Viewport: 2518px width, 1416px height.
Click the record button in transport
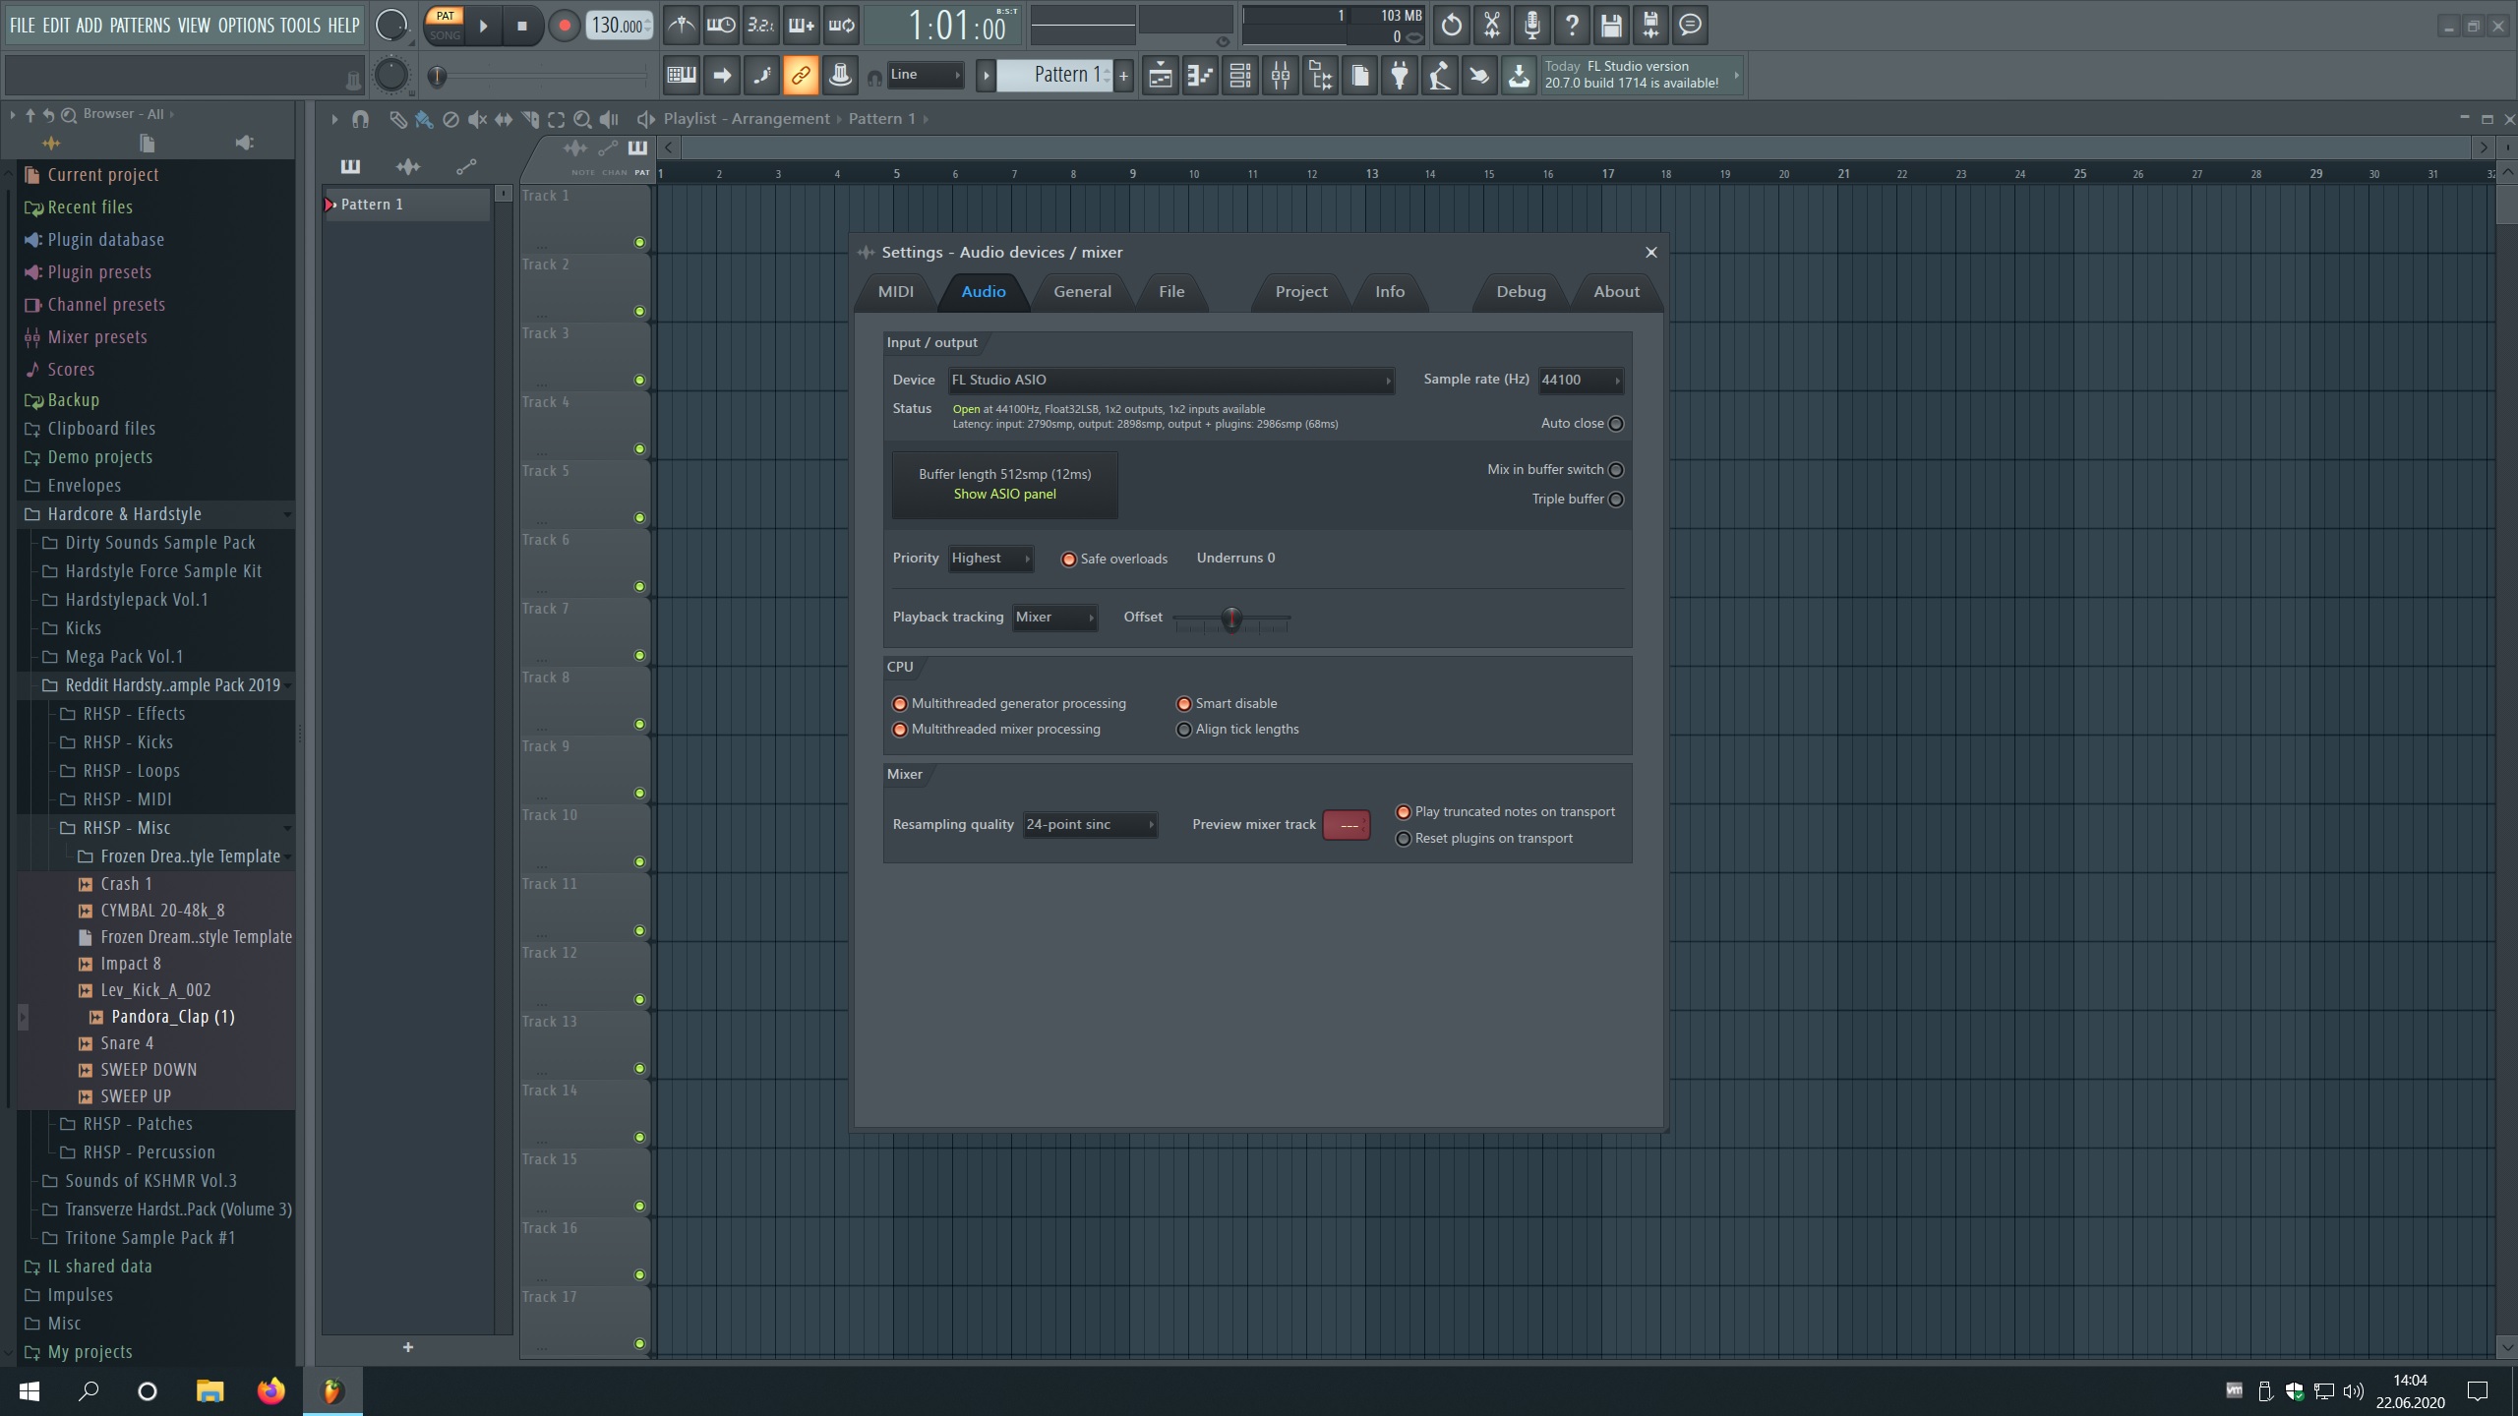pos(564,26)
